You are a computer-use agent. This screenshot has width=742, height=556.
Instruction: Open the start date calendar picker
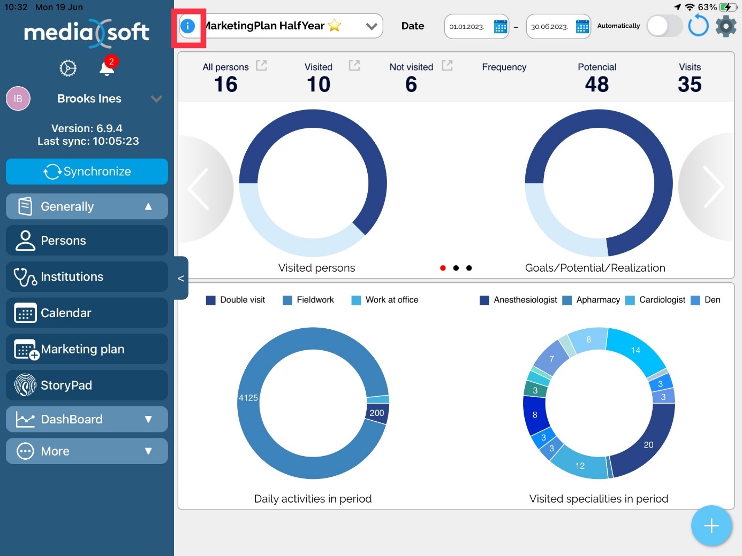(x=500, y=26)
